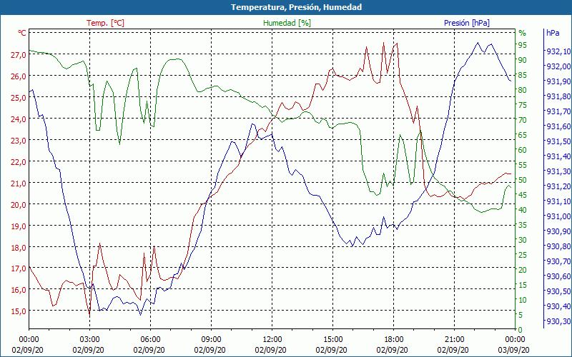The width and height of the screenshot is (572, 357).
Task: Click humidity axis value 85
Action: click(523, 75)
